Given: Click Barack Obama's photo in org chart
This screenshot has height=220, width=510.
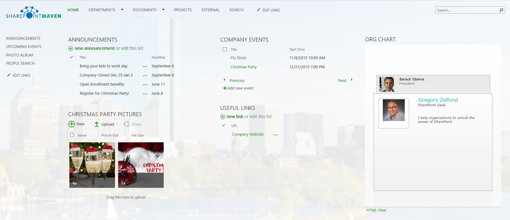Looking at the screenshot, I should pos(387,84).
